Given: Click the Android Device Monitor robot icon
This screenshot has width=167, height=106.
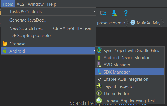Looking at the screenshot, I should (99, 57).
